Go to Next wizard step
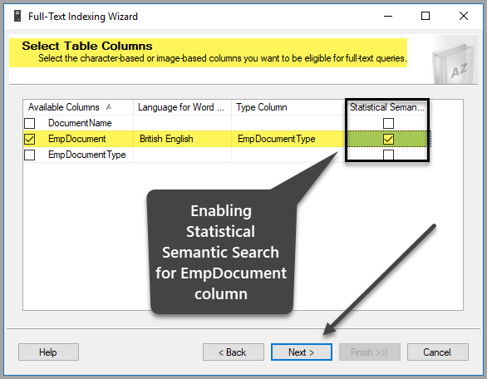The image size is (487, 379). pyautogui.click(x=302, y=352)
